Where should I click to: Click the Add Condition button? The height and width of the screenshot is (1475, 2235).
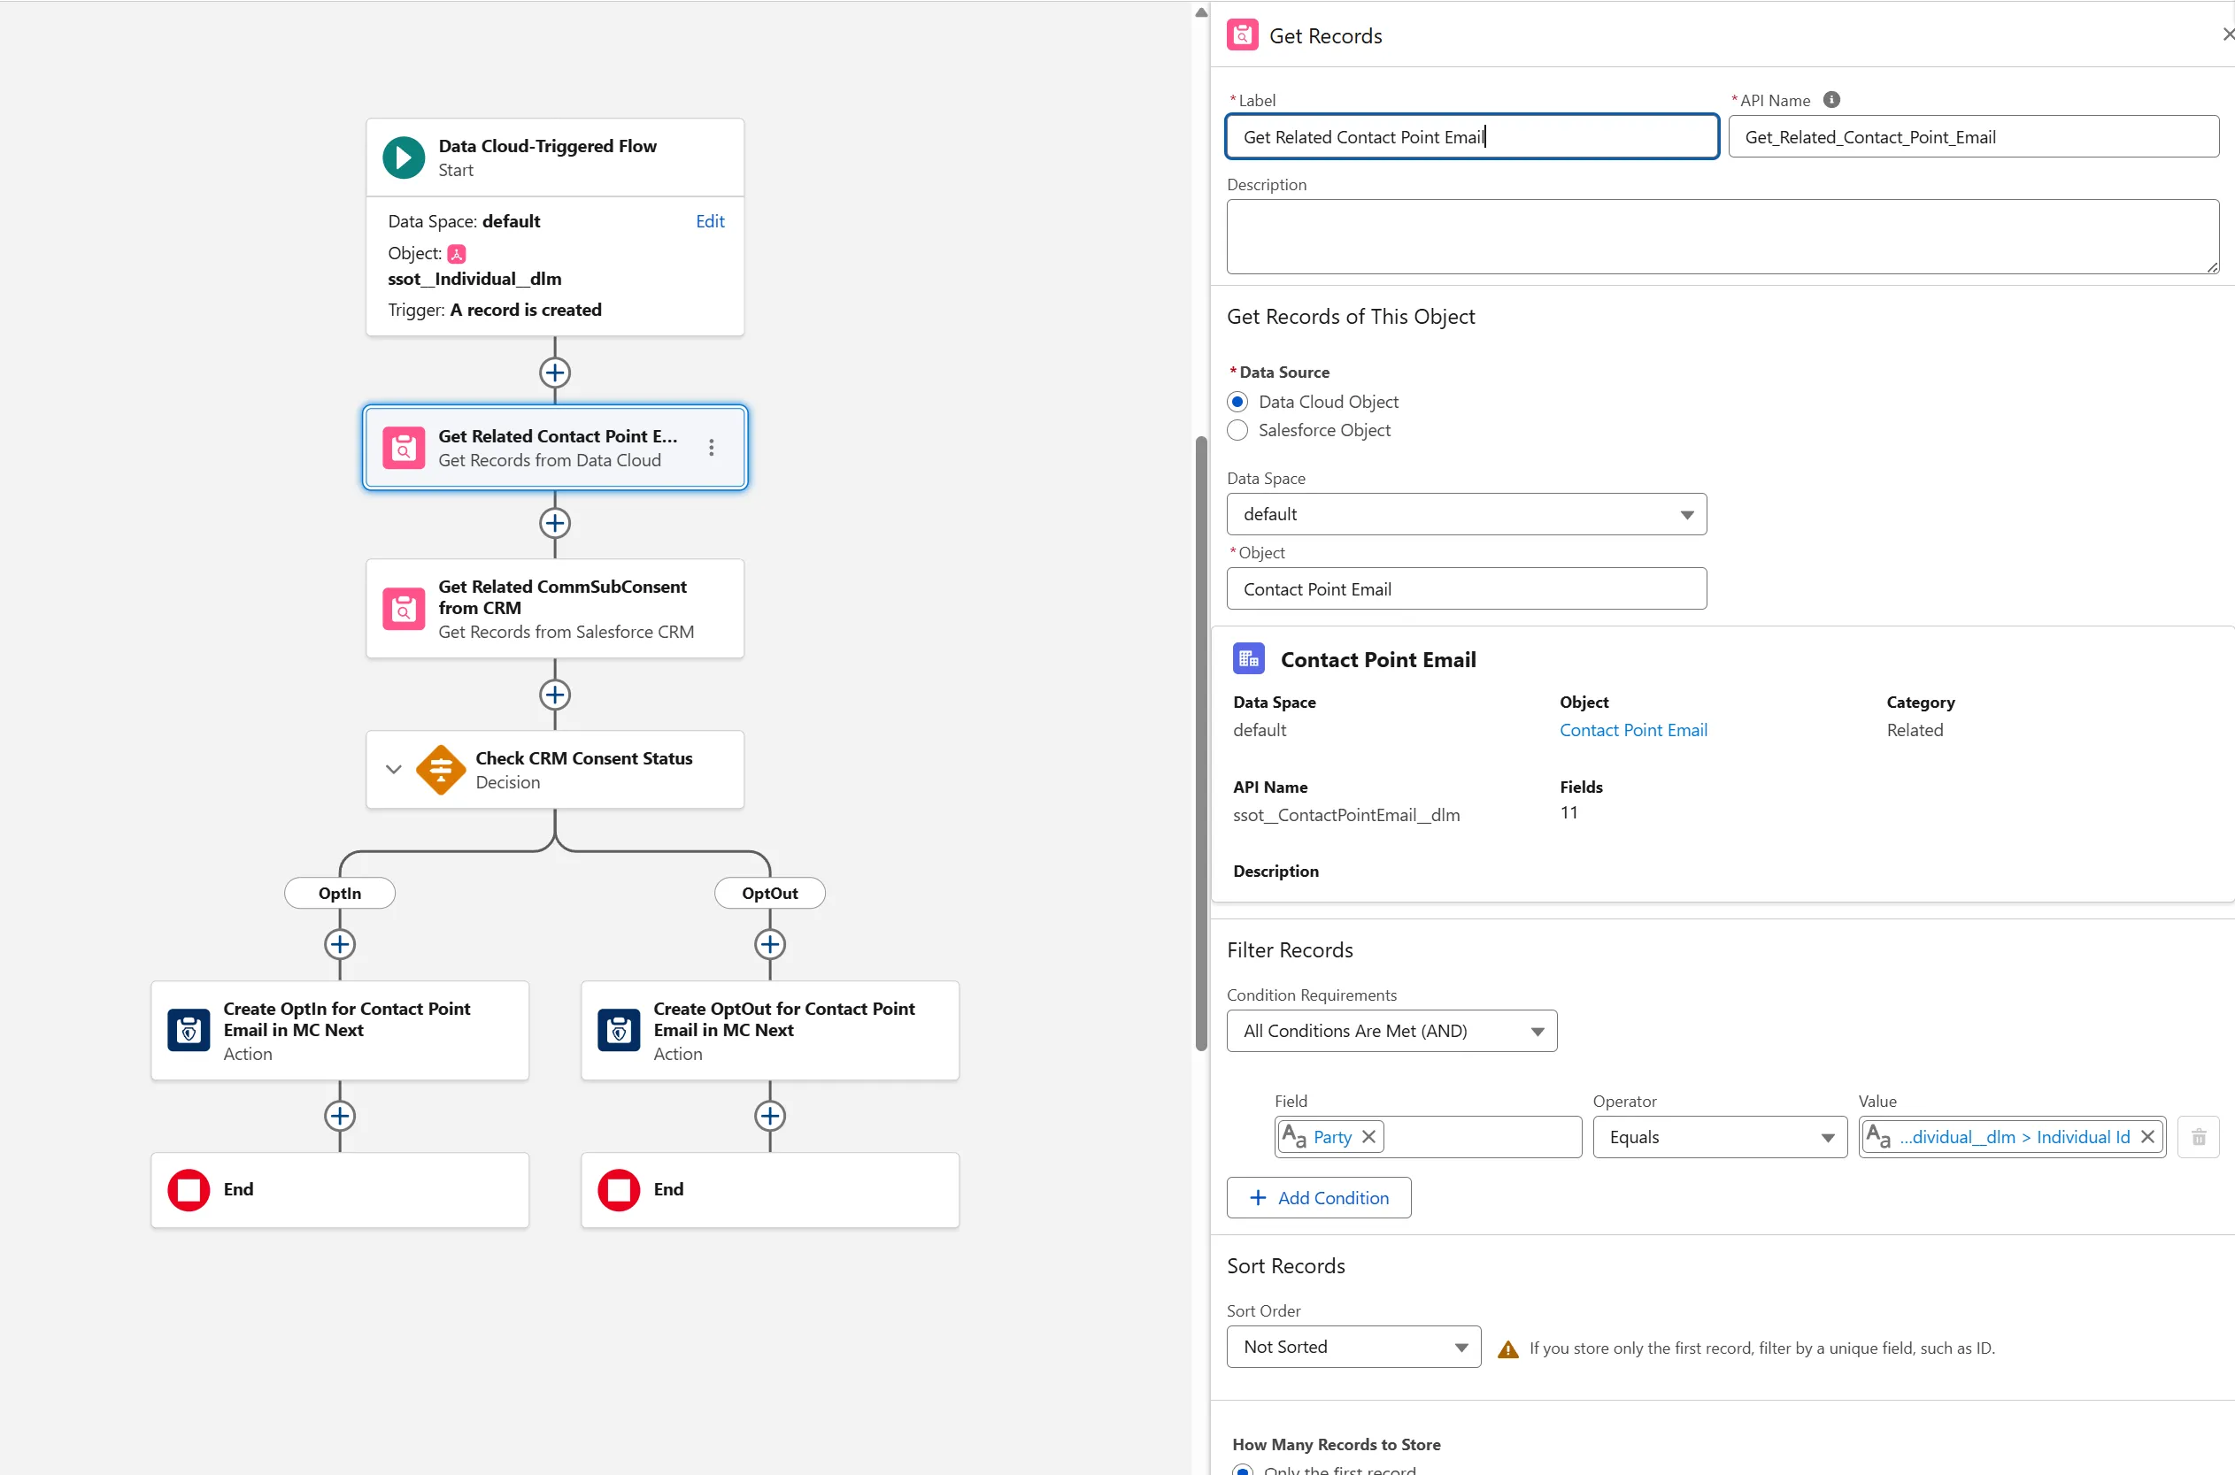[x=1318, y=1198]
